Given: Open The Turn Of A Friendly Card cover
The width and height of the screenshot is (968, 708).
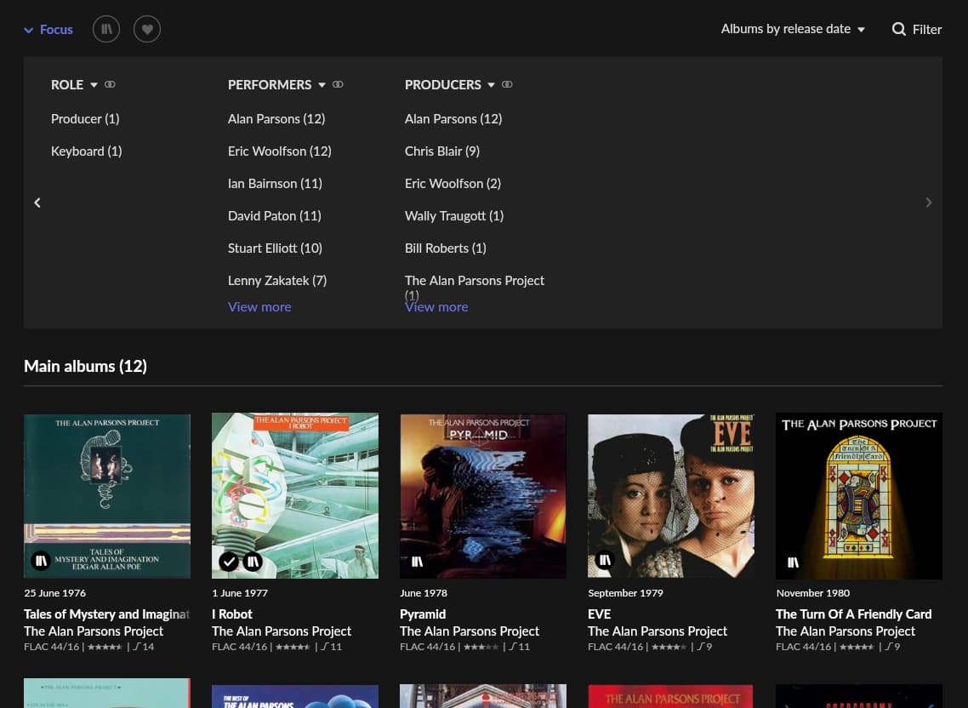Looking at the screenshot, I should point(859,496).
